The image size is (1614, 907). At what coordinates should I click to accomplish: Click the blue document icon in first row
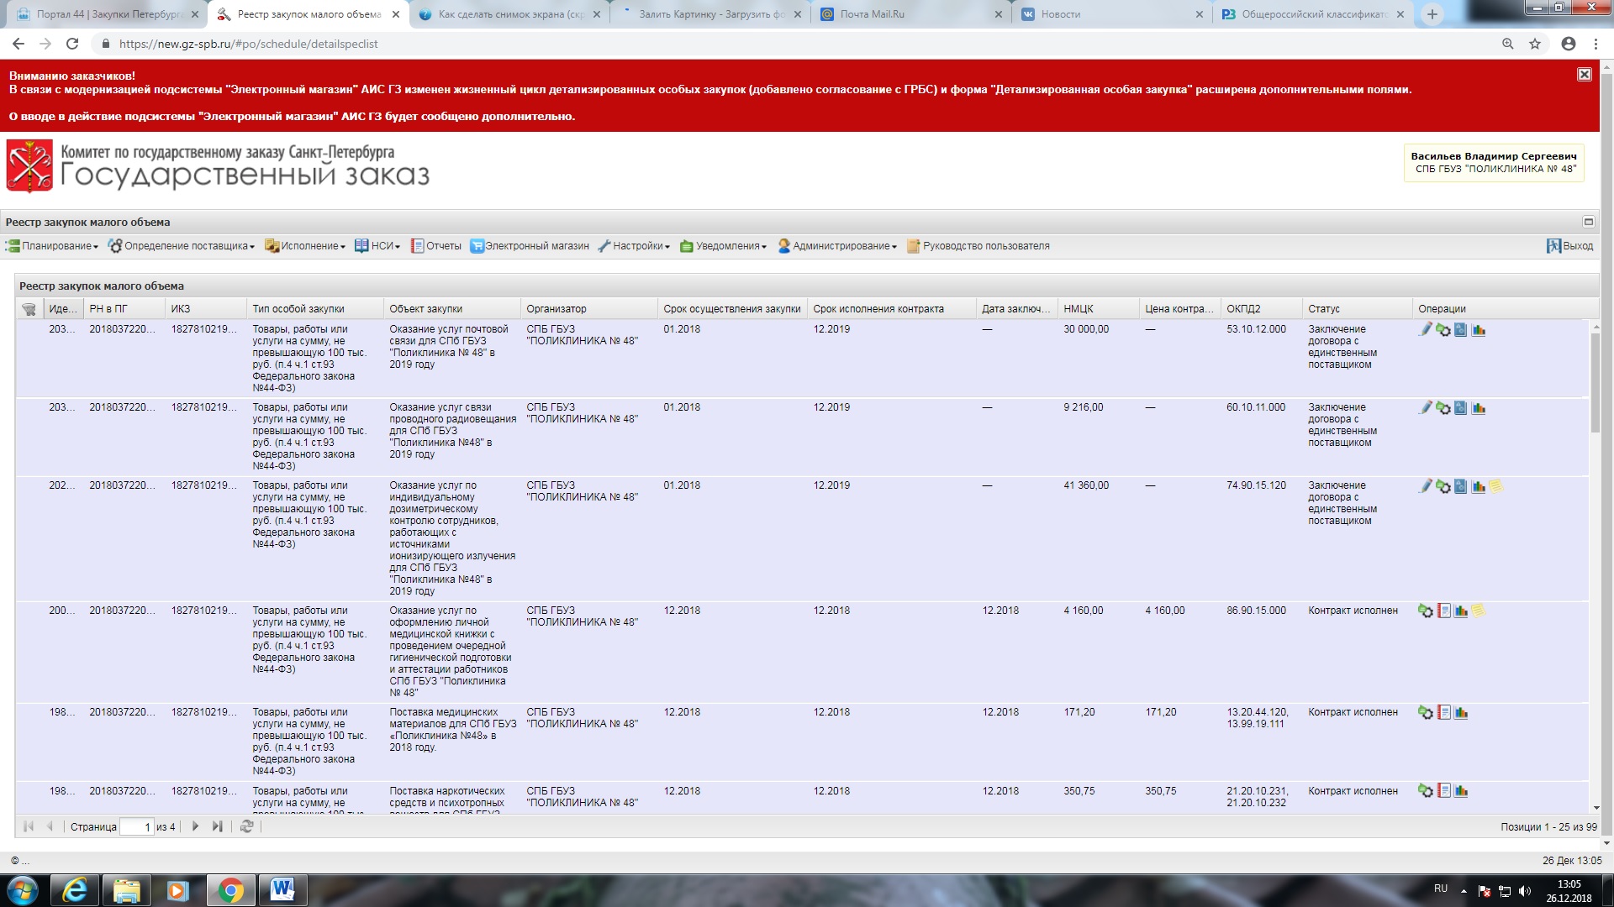(1461, 330)
